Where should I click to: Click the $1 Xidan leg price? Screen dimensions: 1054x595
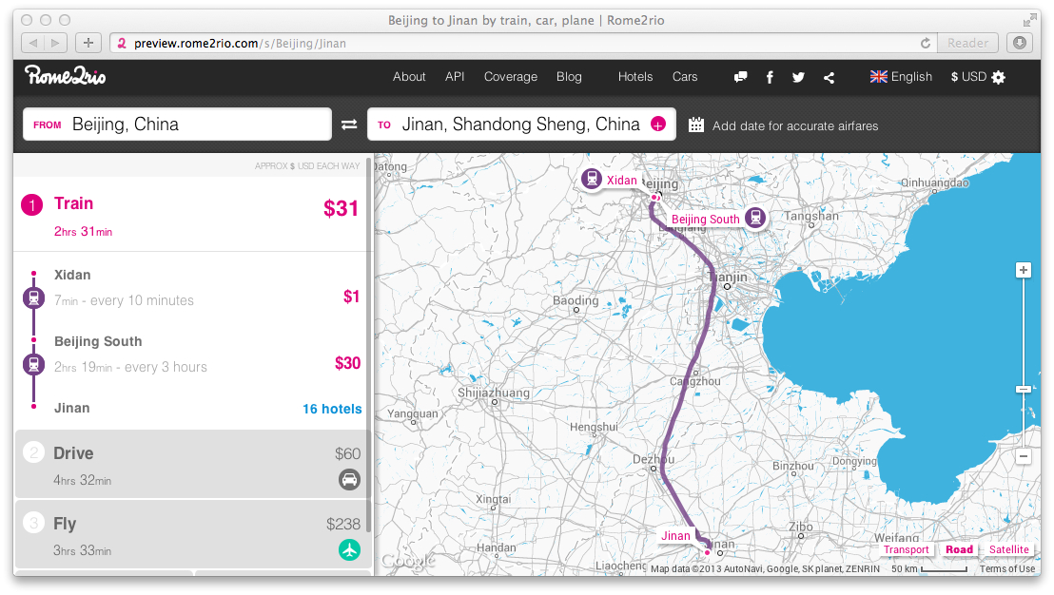pyautogui.click(x=352, y=297)
